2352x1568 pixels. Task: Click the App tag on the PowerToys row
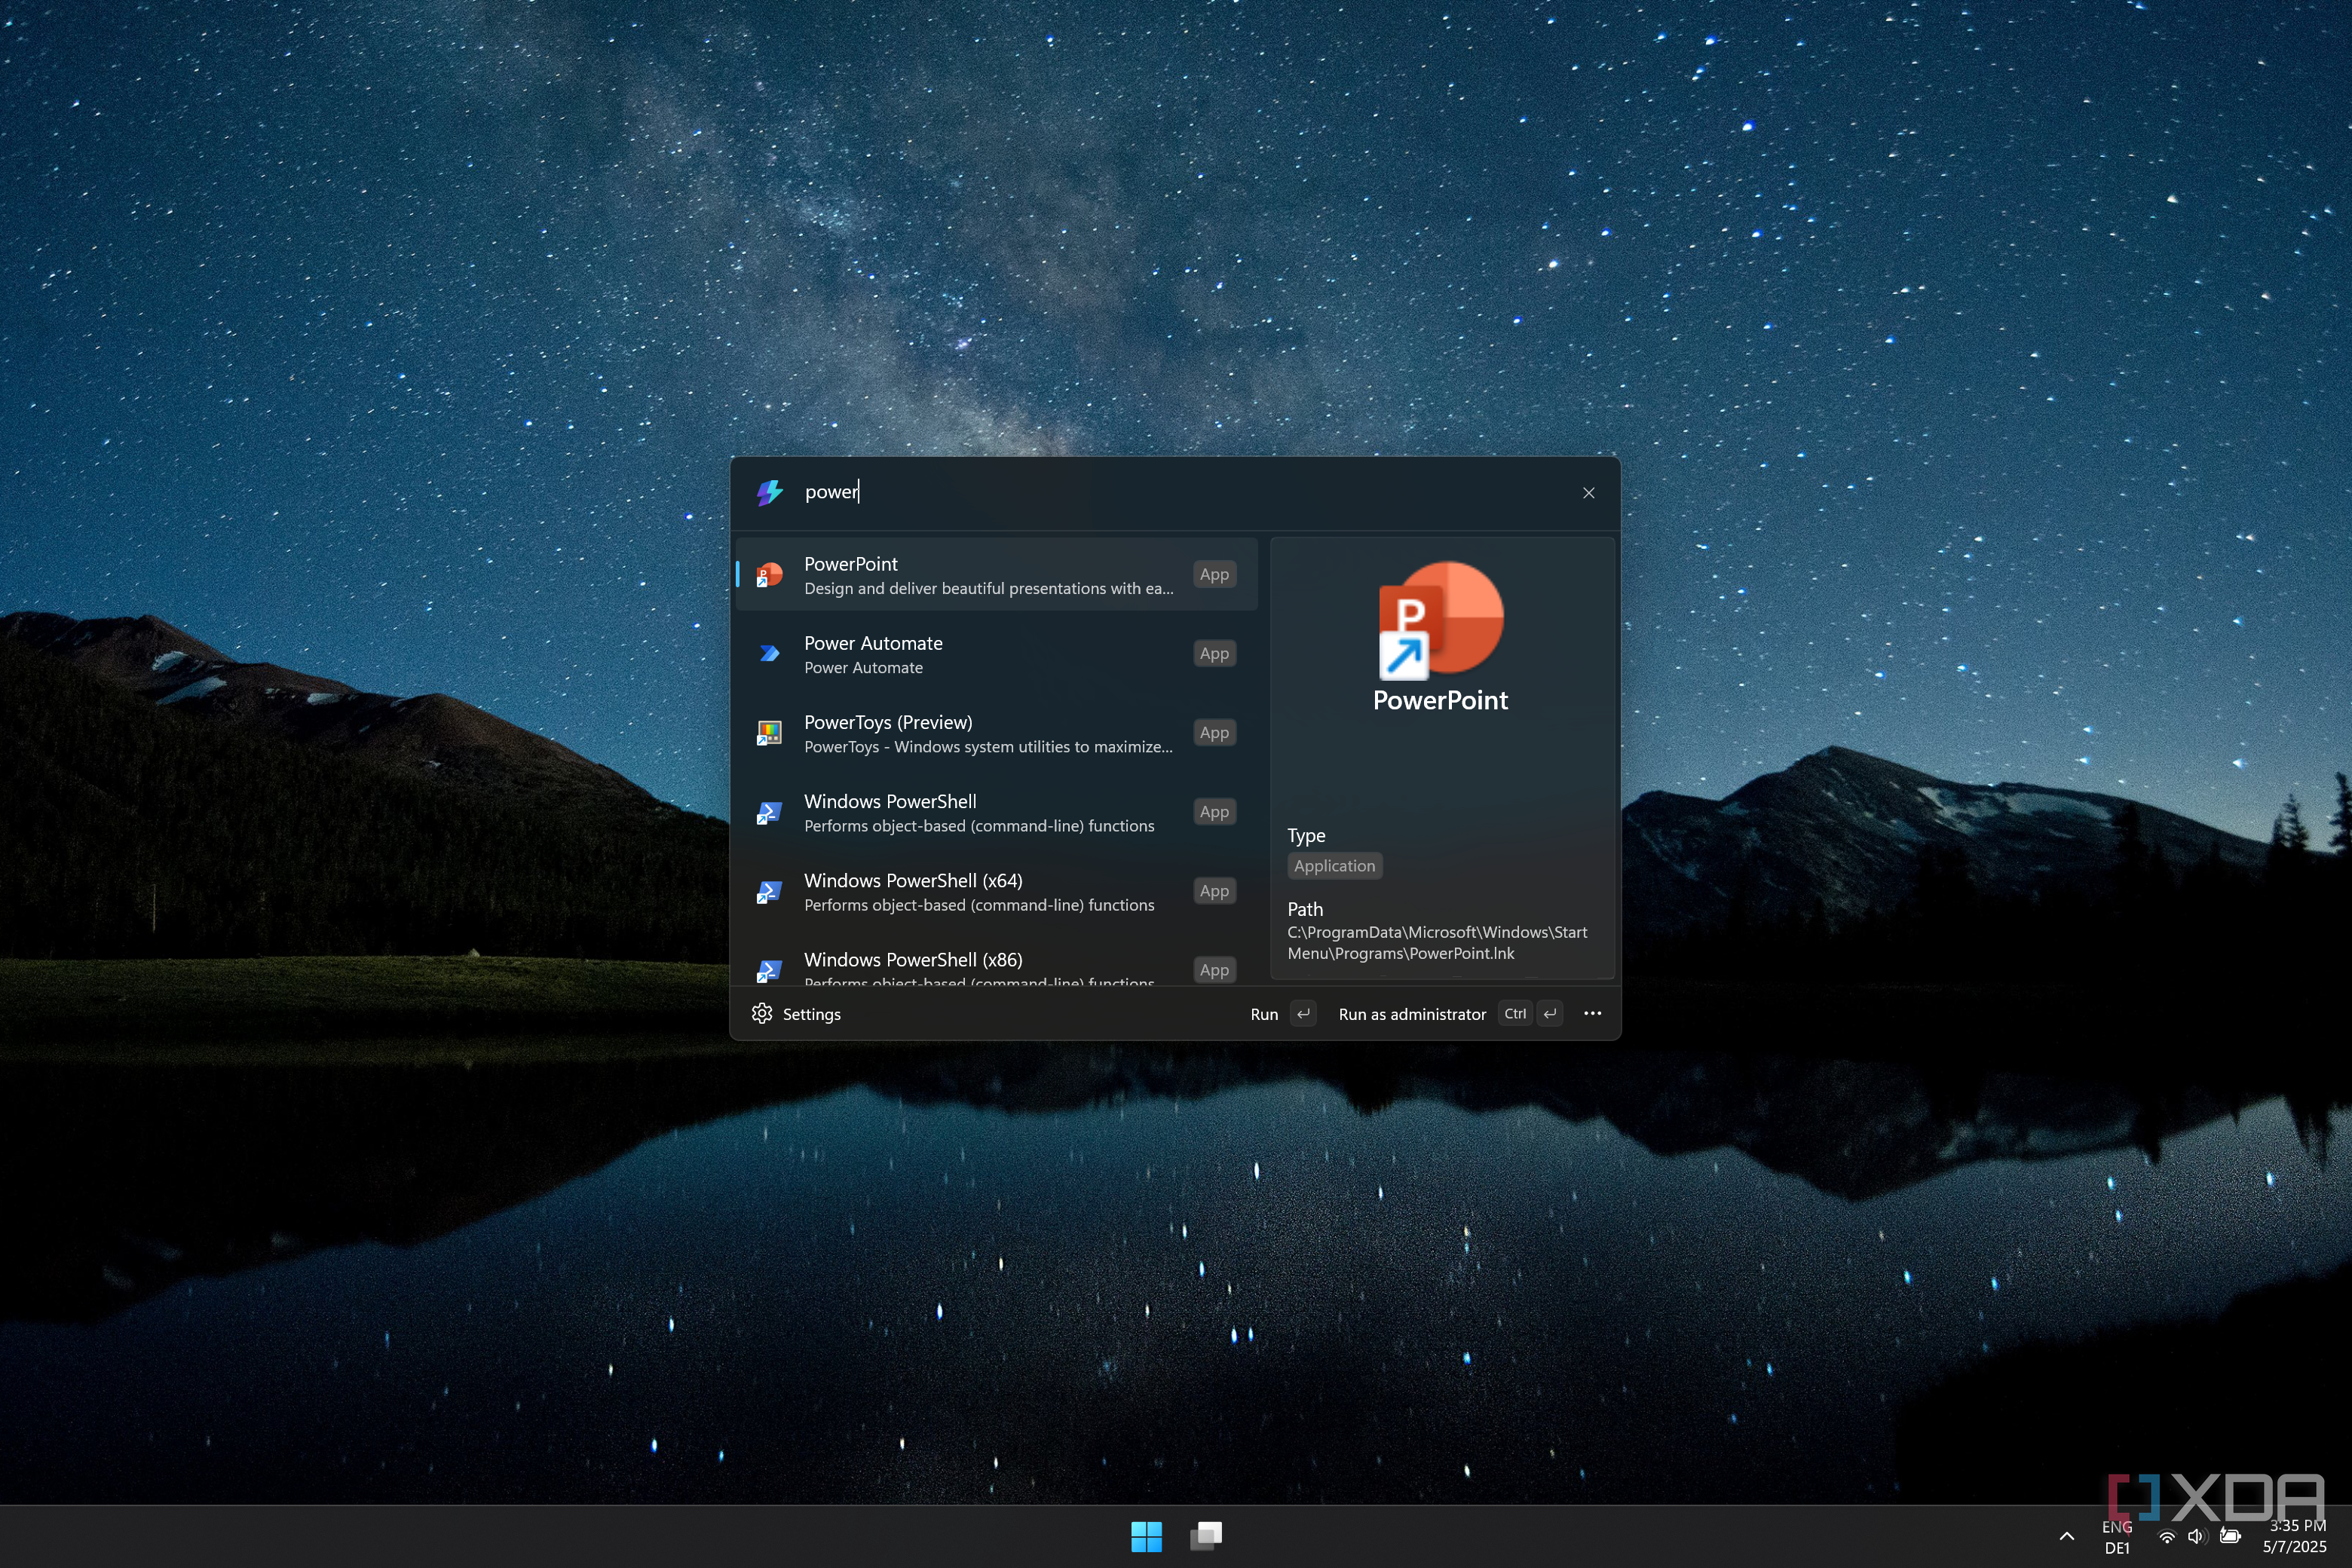[1214, 732]
